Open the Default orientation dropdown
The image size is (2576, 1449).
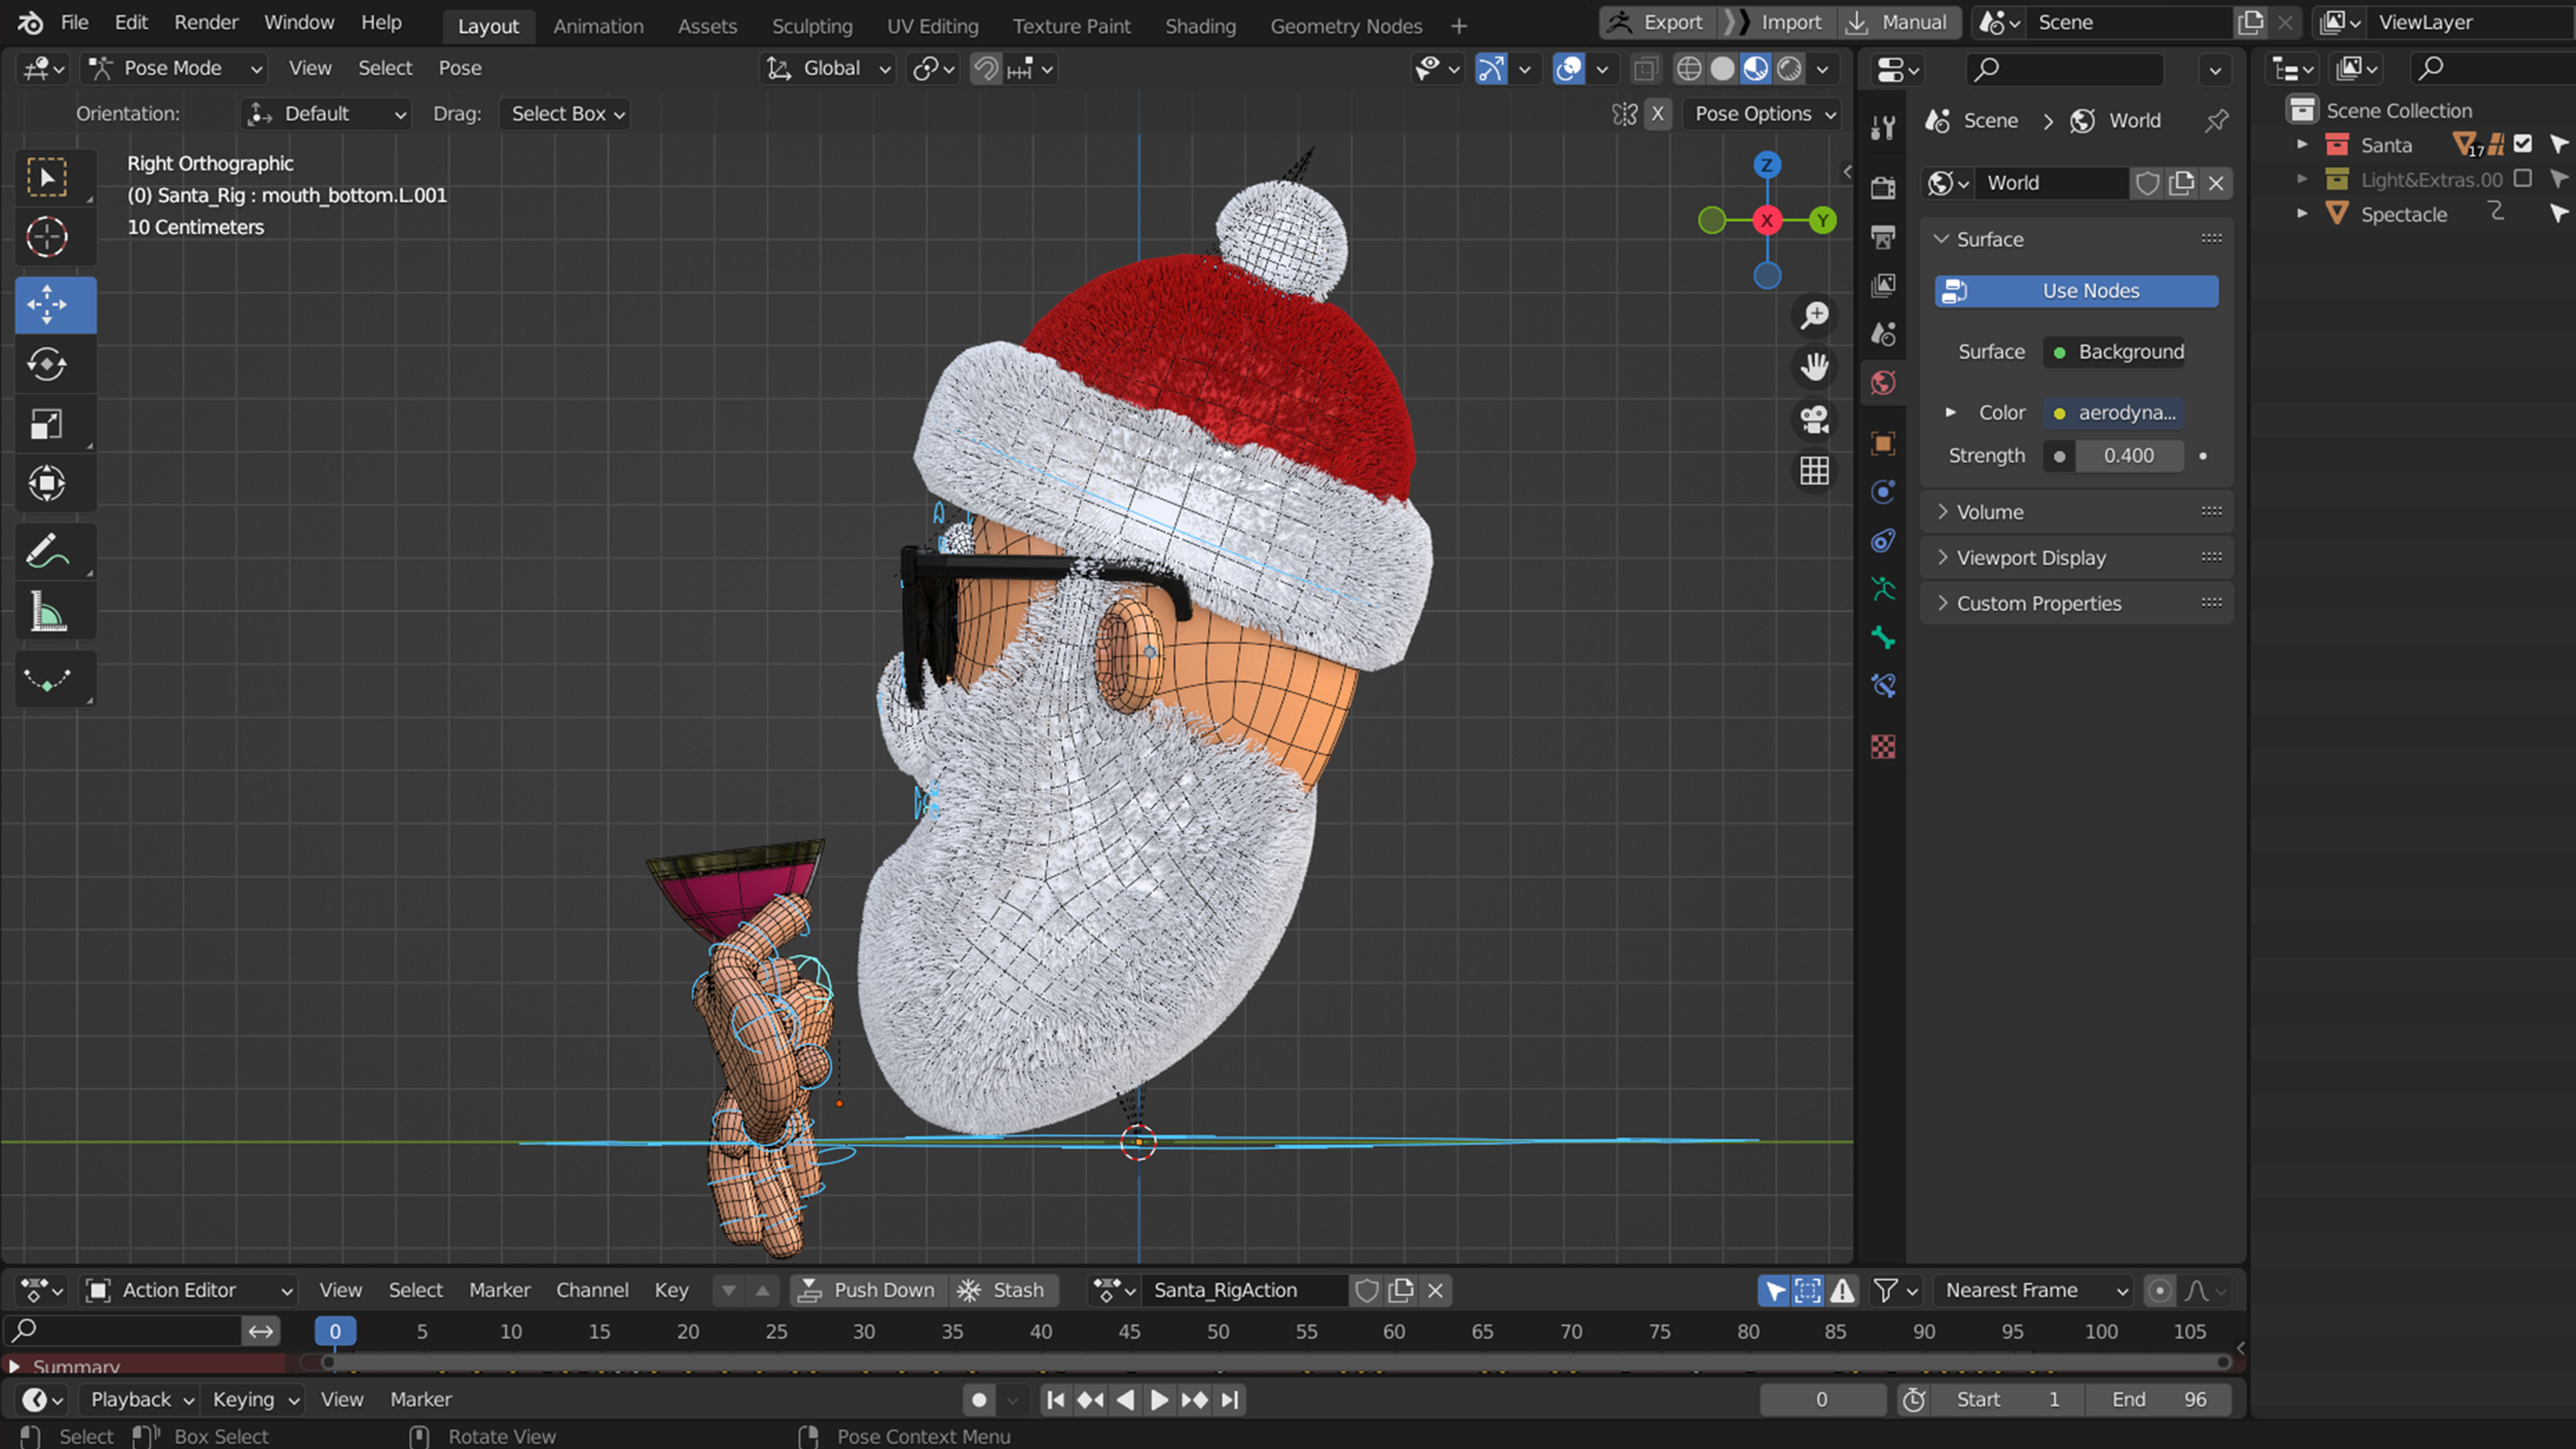pos(326,114)
